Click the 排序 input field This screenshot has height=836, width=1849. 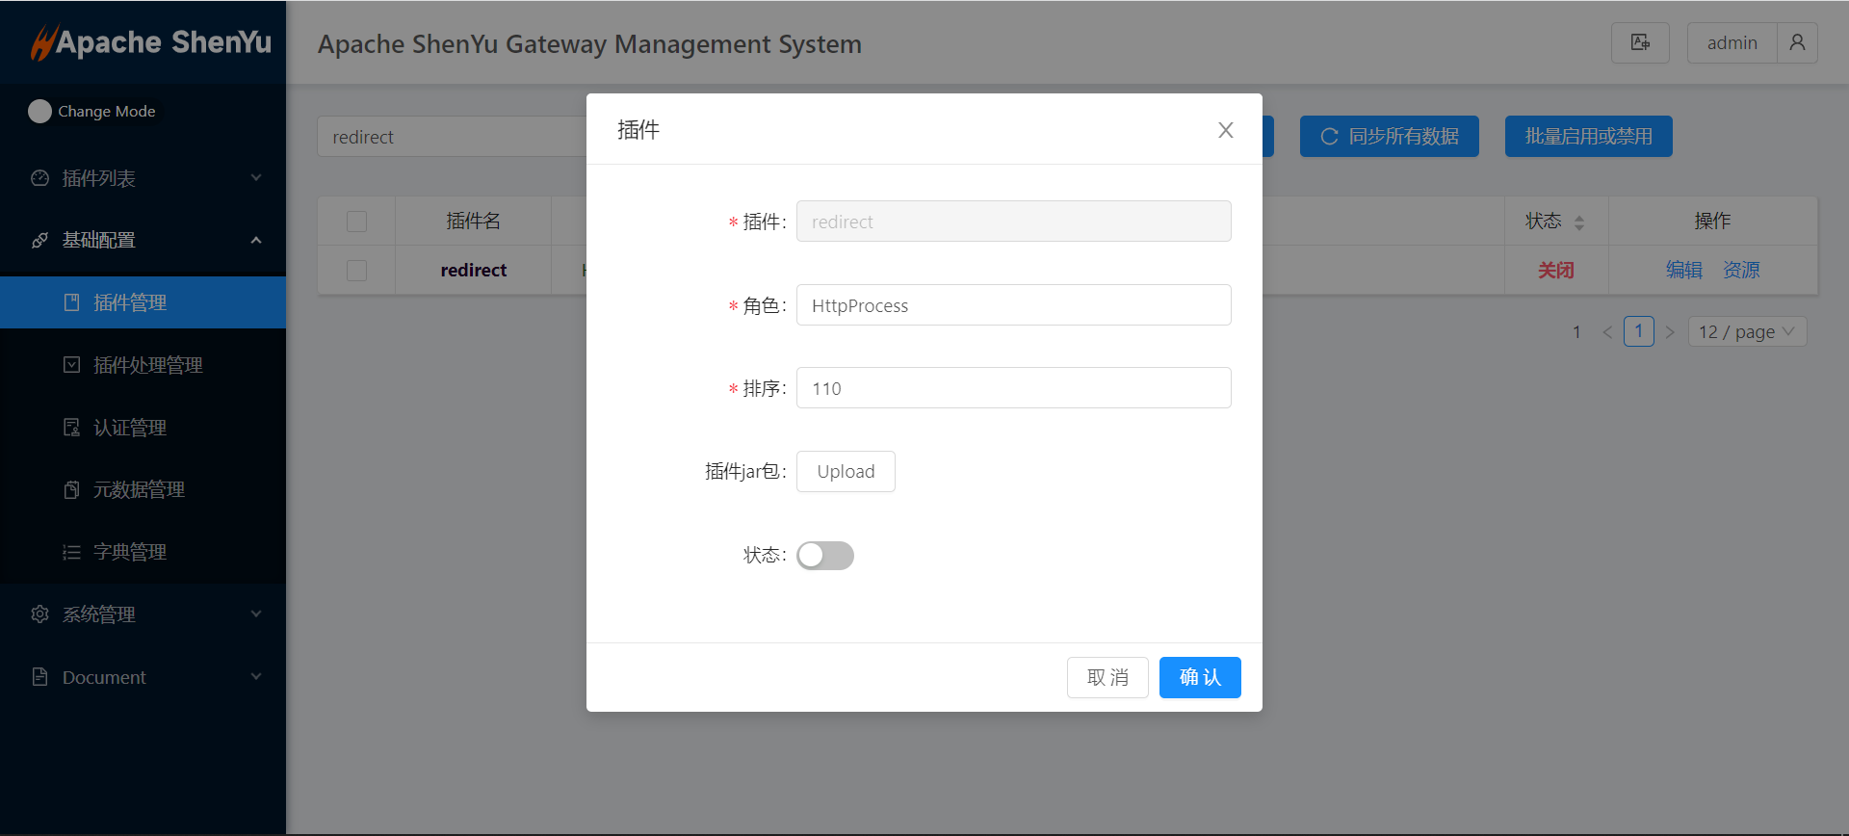tap(1013, 388)
